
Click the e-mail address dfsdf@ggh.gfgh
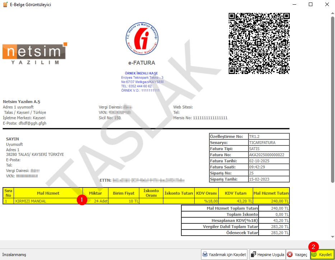(33, 123)
